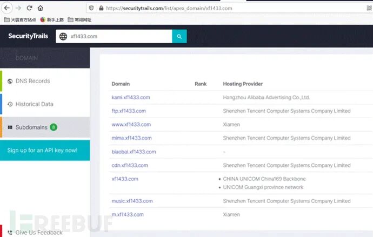Click CHINA UNICOM China169 Backbone text
The height and width of the screenshot is (237, 373).
264,179
